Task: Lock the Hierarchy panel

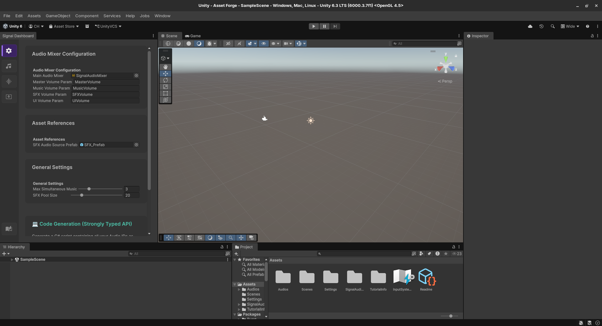Action: pyautogui.click(x=222, y=247)
